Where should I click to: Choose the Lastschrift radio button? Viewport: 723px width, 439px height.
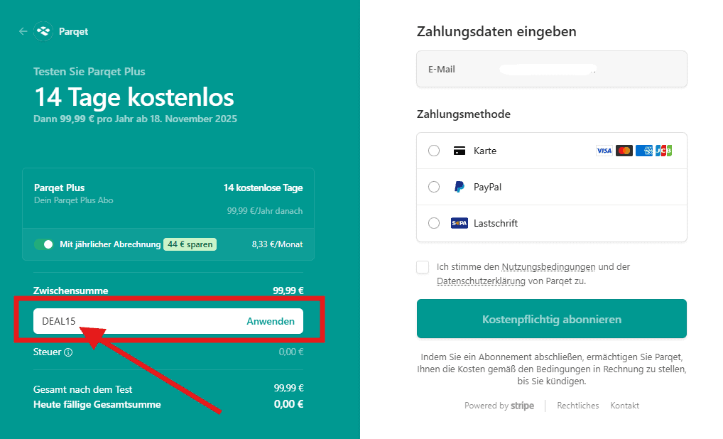434,223
